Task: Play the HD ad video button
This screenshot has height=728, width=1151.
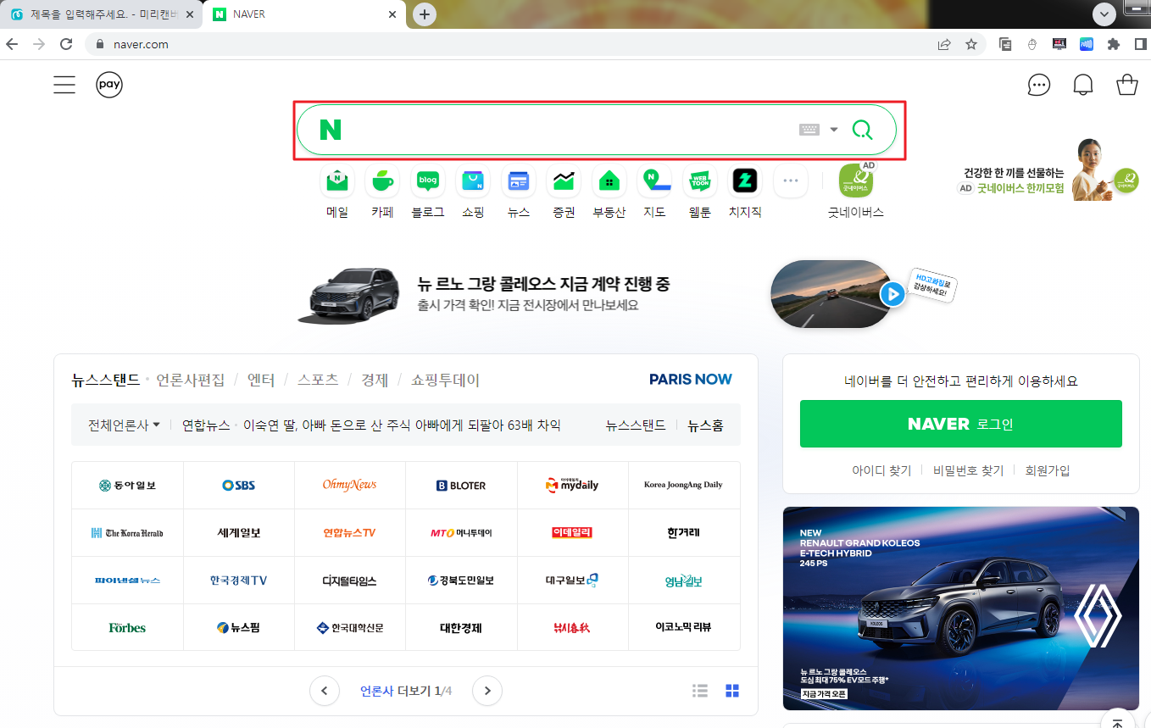Action: click(x=892, y=294)
